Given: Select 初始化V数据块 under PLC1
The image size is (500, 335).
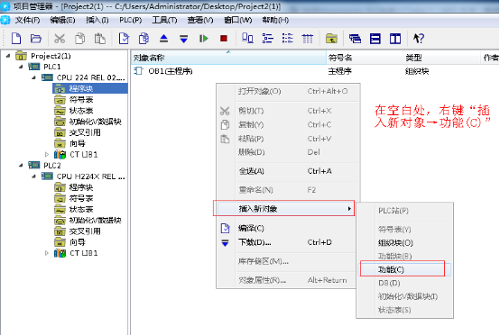Looking at the screenshot, I should pos(96,122).
